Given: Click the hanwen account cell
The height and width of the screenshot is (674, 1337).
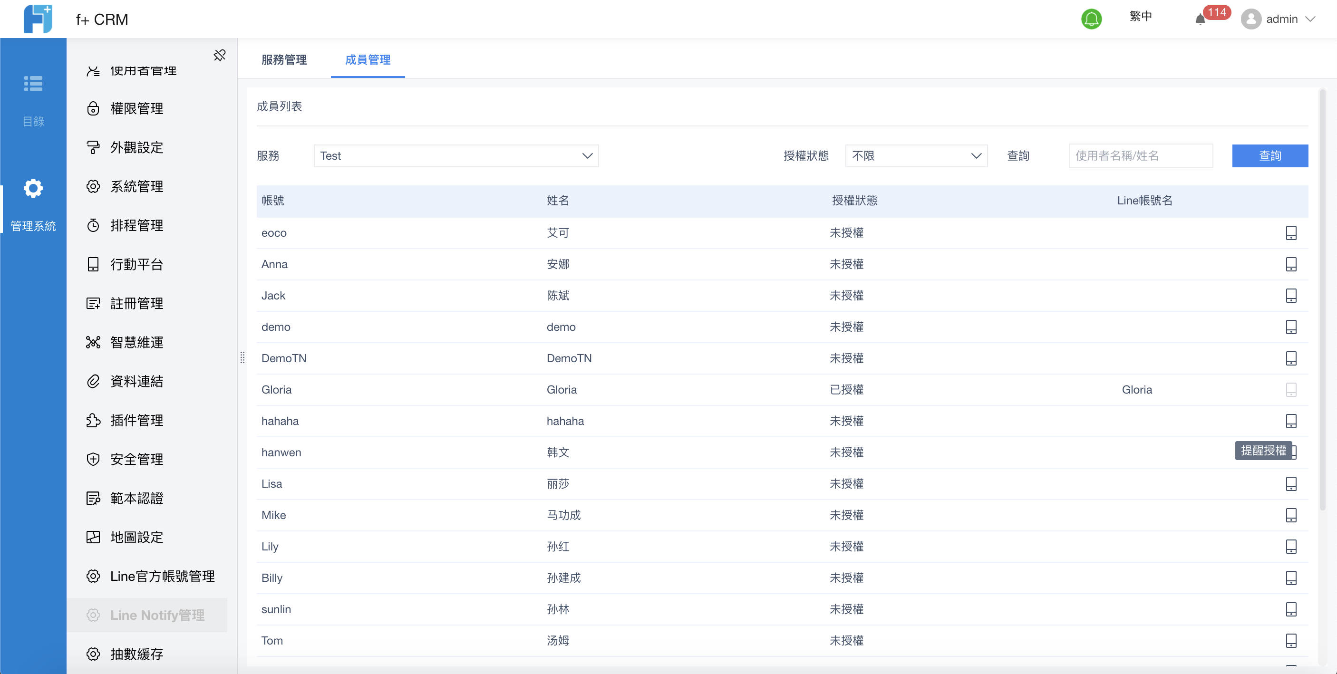Looking at the screenshot, I should 281,453.
